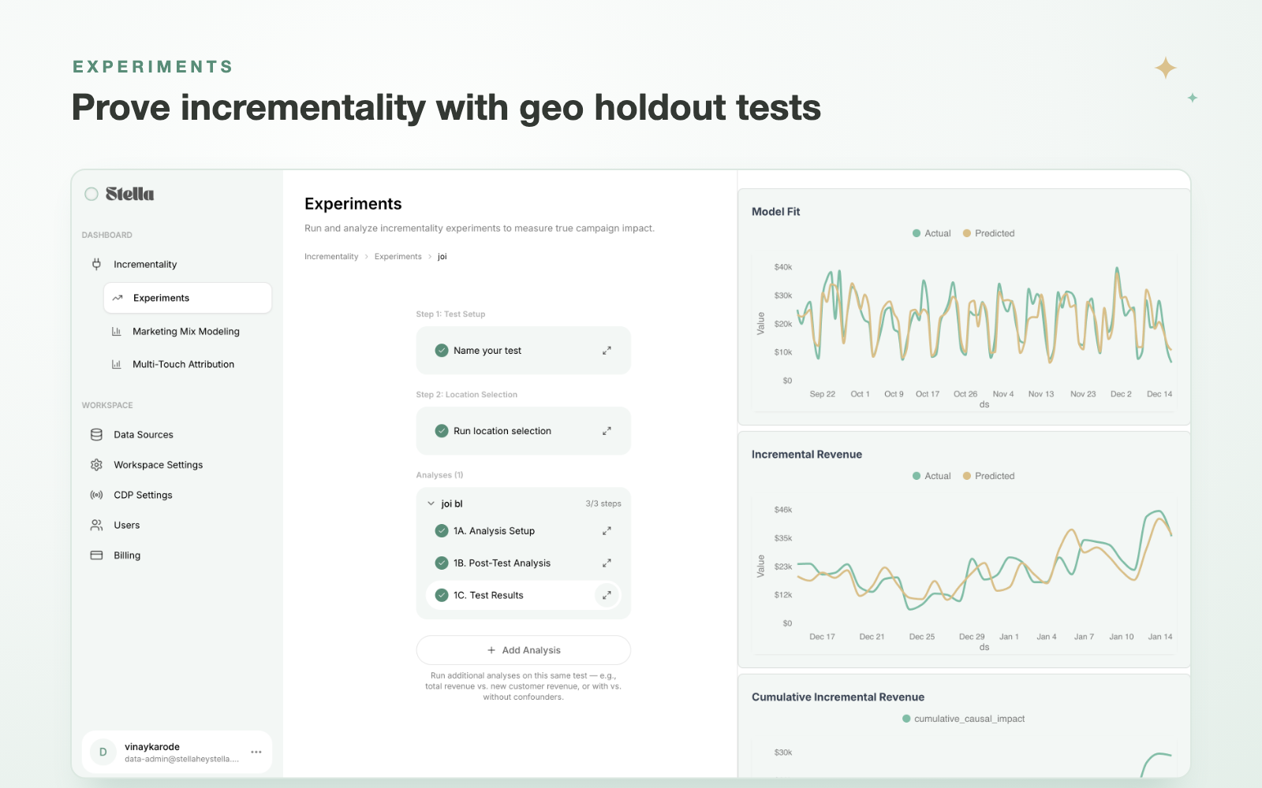Open Experiments in the sidebar
The image size is (1262, 788).
point(188,298)
